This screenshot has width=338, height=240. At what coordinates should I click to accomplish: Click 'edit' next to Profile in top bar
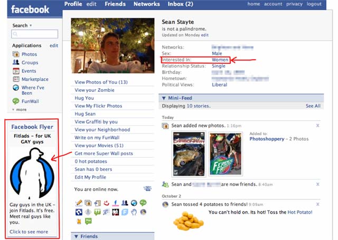tap(91, 4)
